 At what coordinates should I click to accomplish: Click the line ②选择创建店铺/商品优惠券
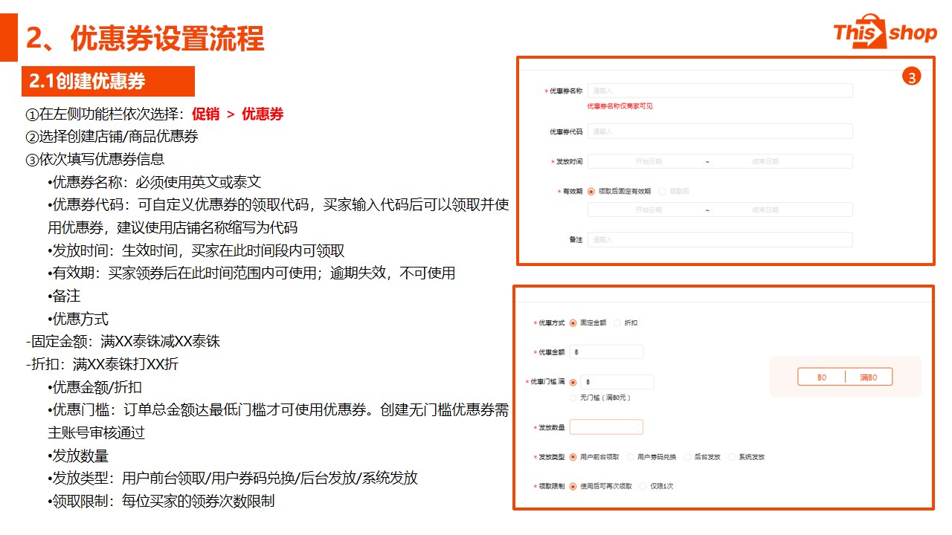point(112,137)
